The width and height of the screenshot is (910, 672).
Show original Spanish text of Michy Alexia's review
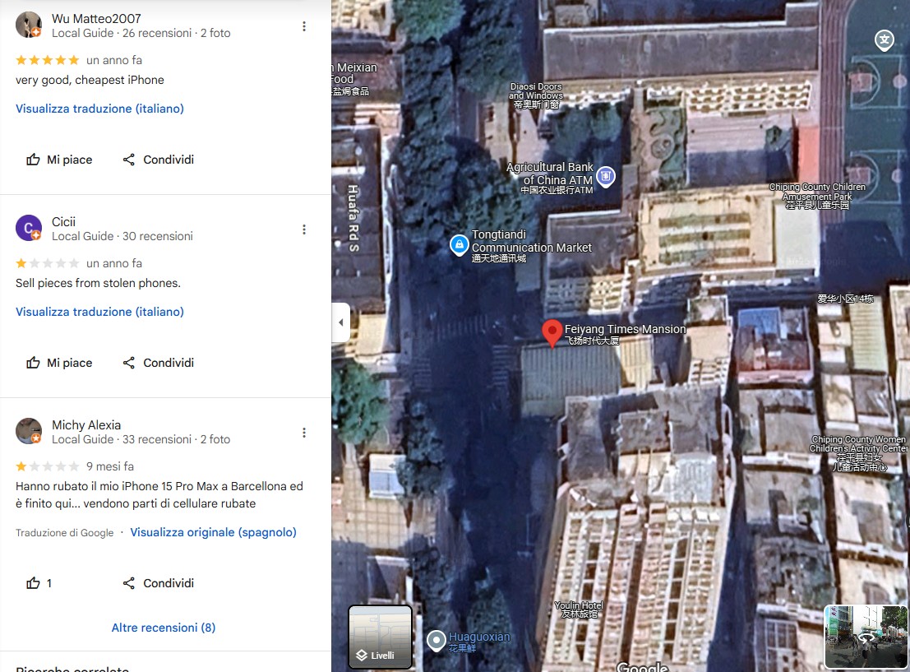coord(213,532)
